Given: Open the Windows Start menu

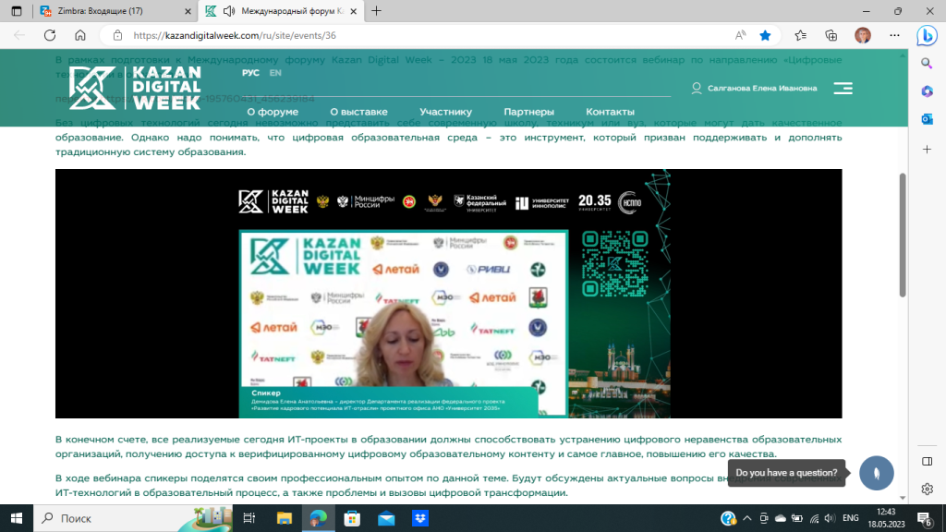Looking at the screenshot, I should (17, 518).
